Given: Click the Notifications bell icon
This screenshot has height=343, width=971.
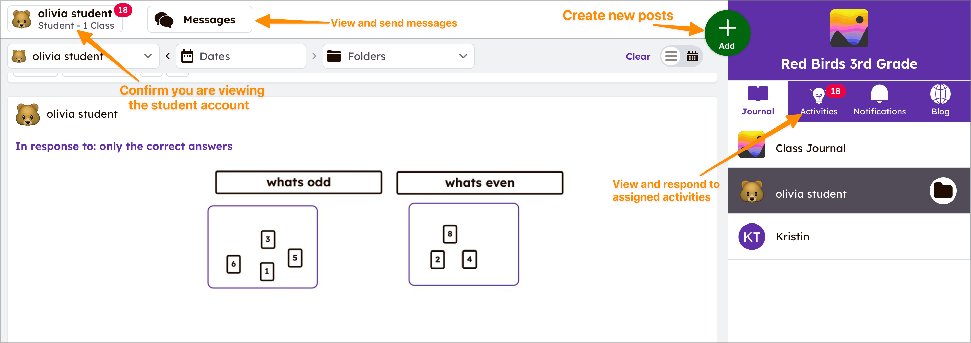Looking at the screenshot, I should point(879,94).
